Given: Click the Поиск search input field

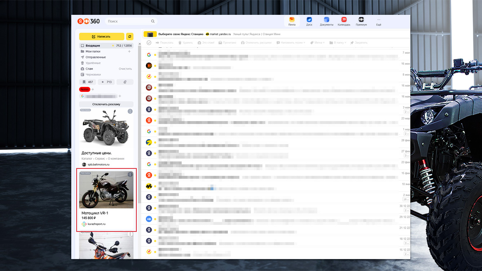Looking at the screenshot, I should 128,21.
